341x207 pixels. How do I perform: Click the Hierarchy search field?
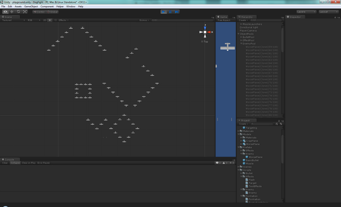pos(266,20)
